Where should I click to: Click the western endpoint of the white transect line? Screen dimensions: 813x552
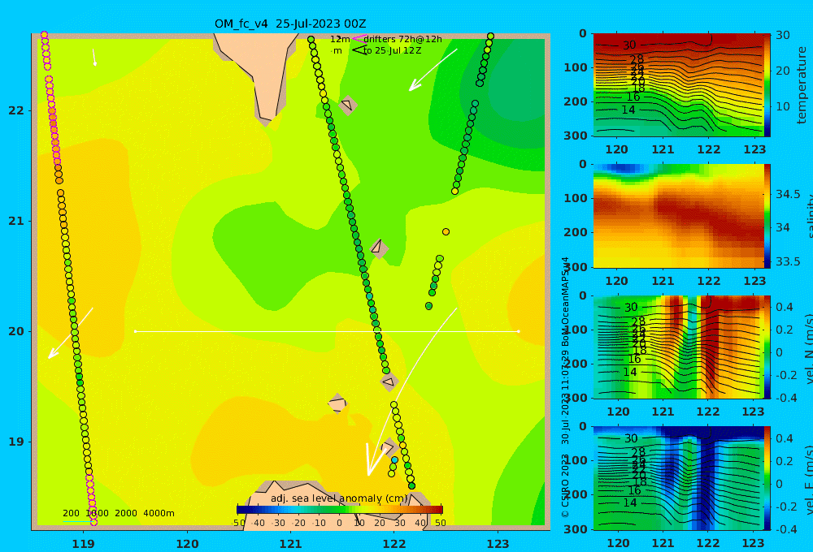135,331
